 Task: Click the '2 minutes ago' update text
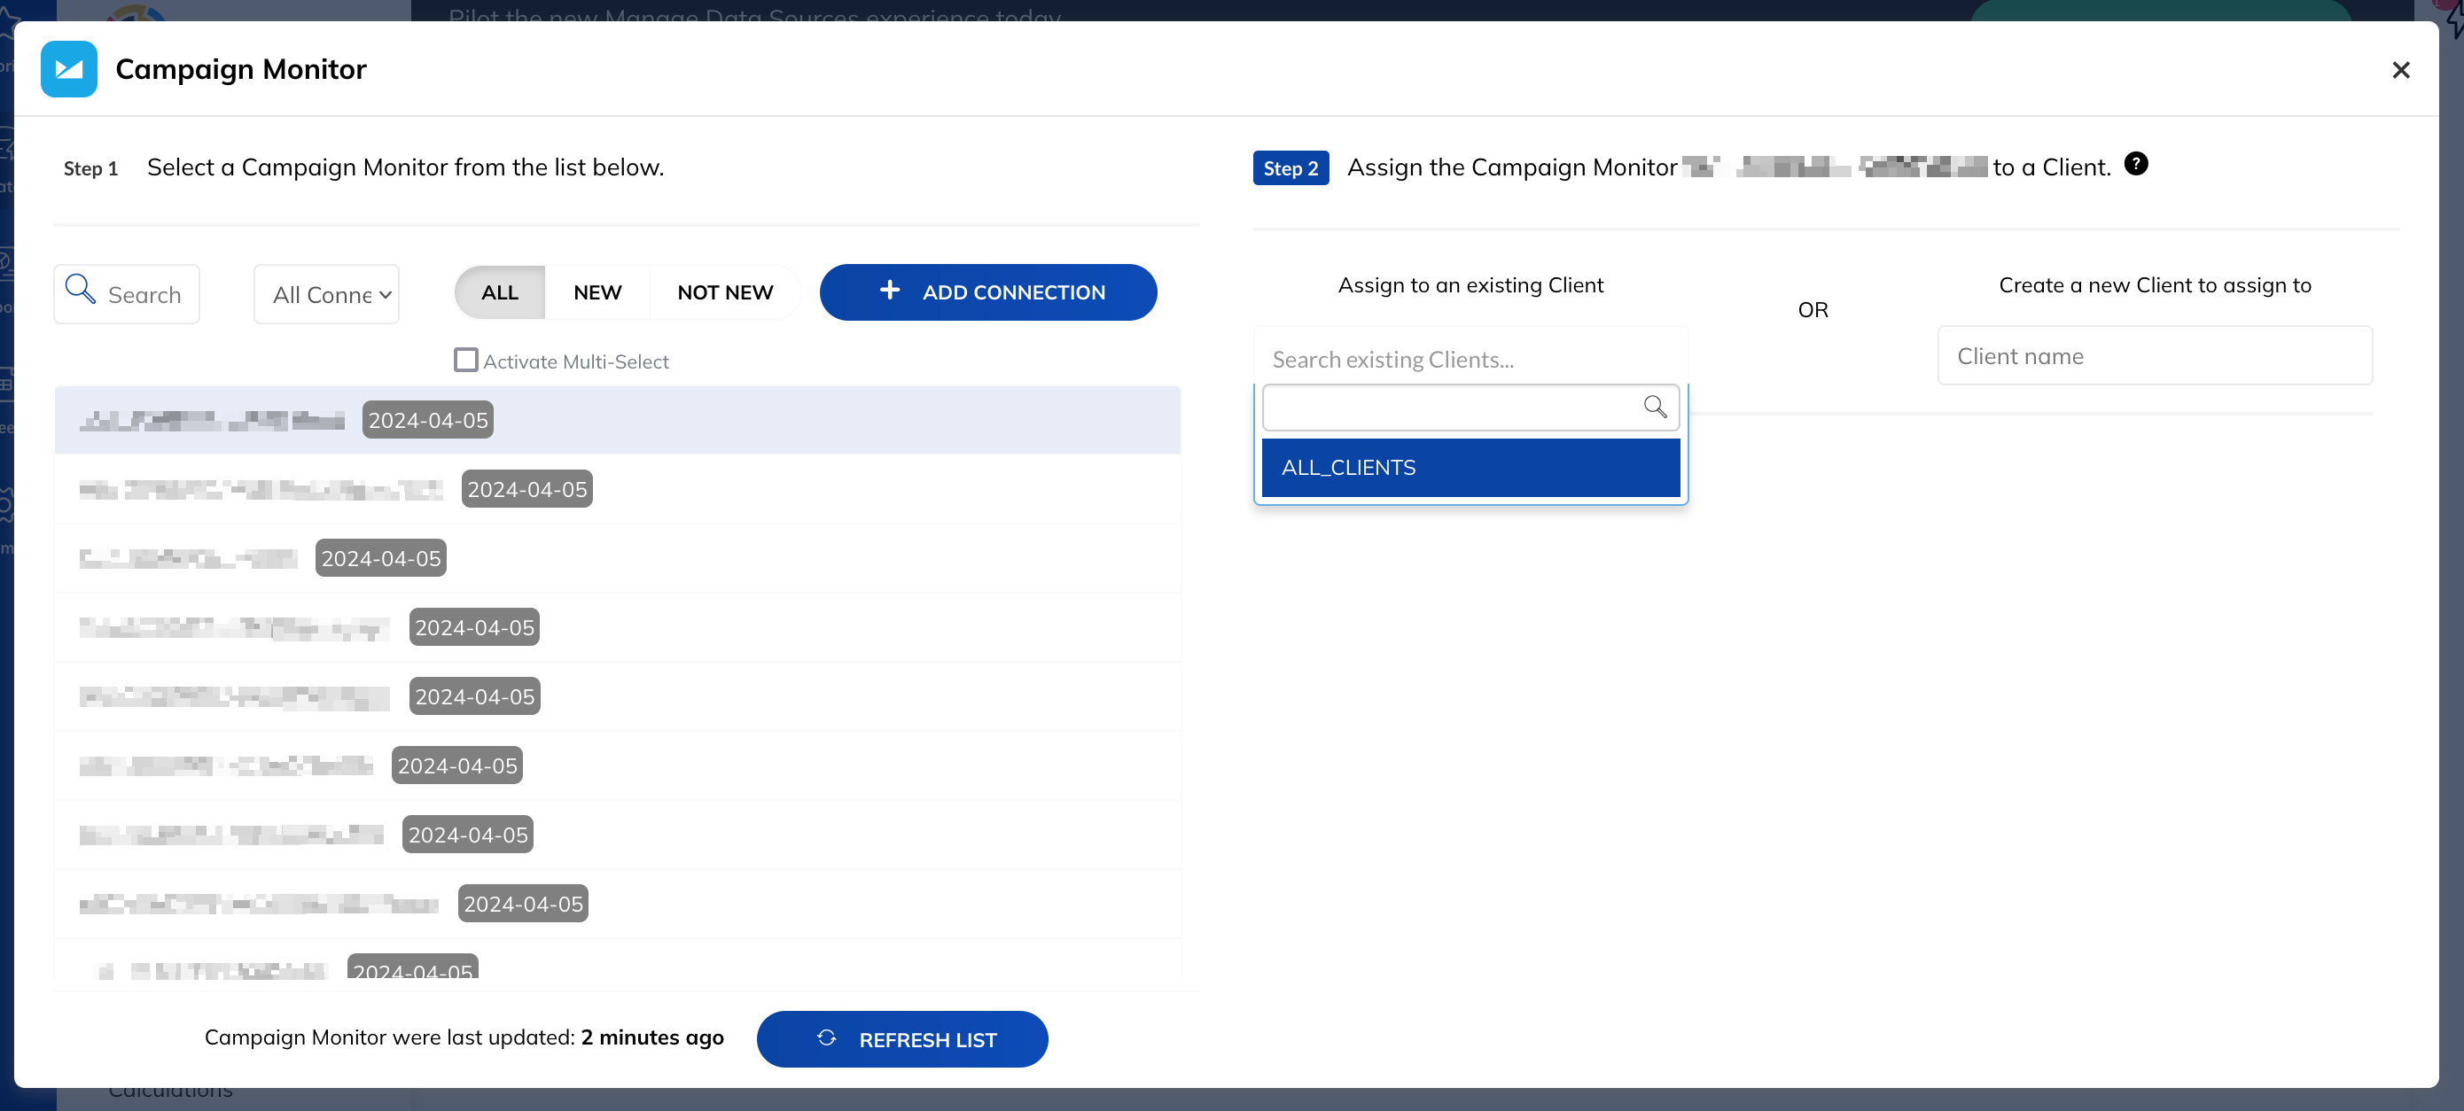click(652, 1038)
